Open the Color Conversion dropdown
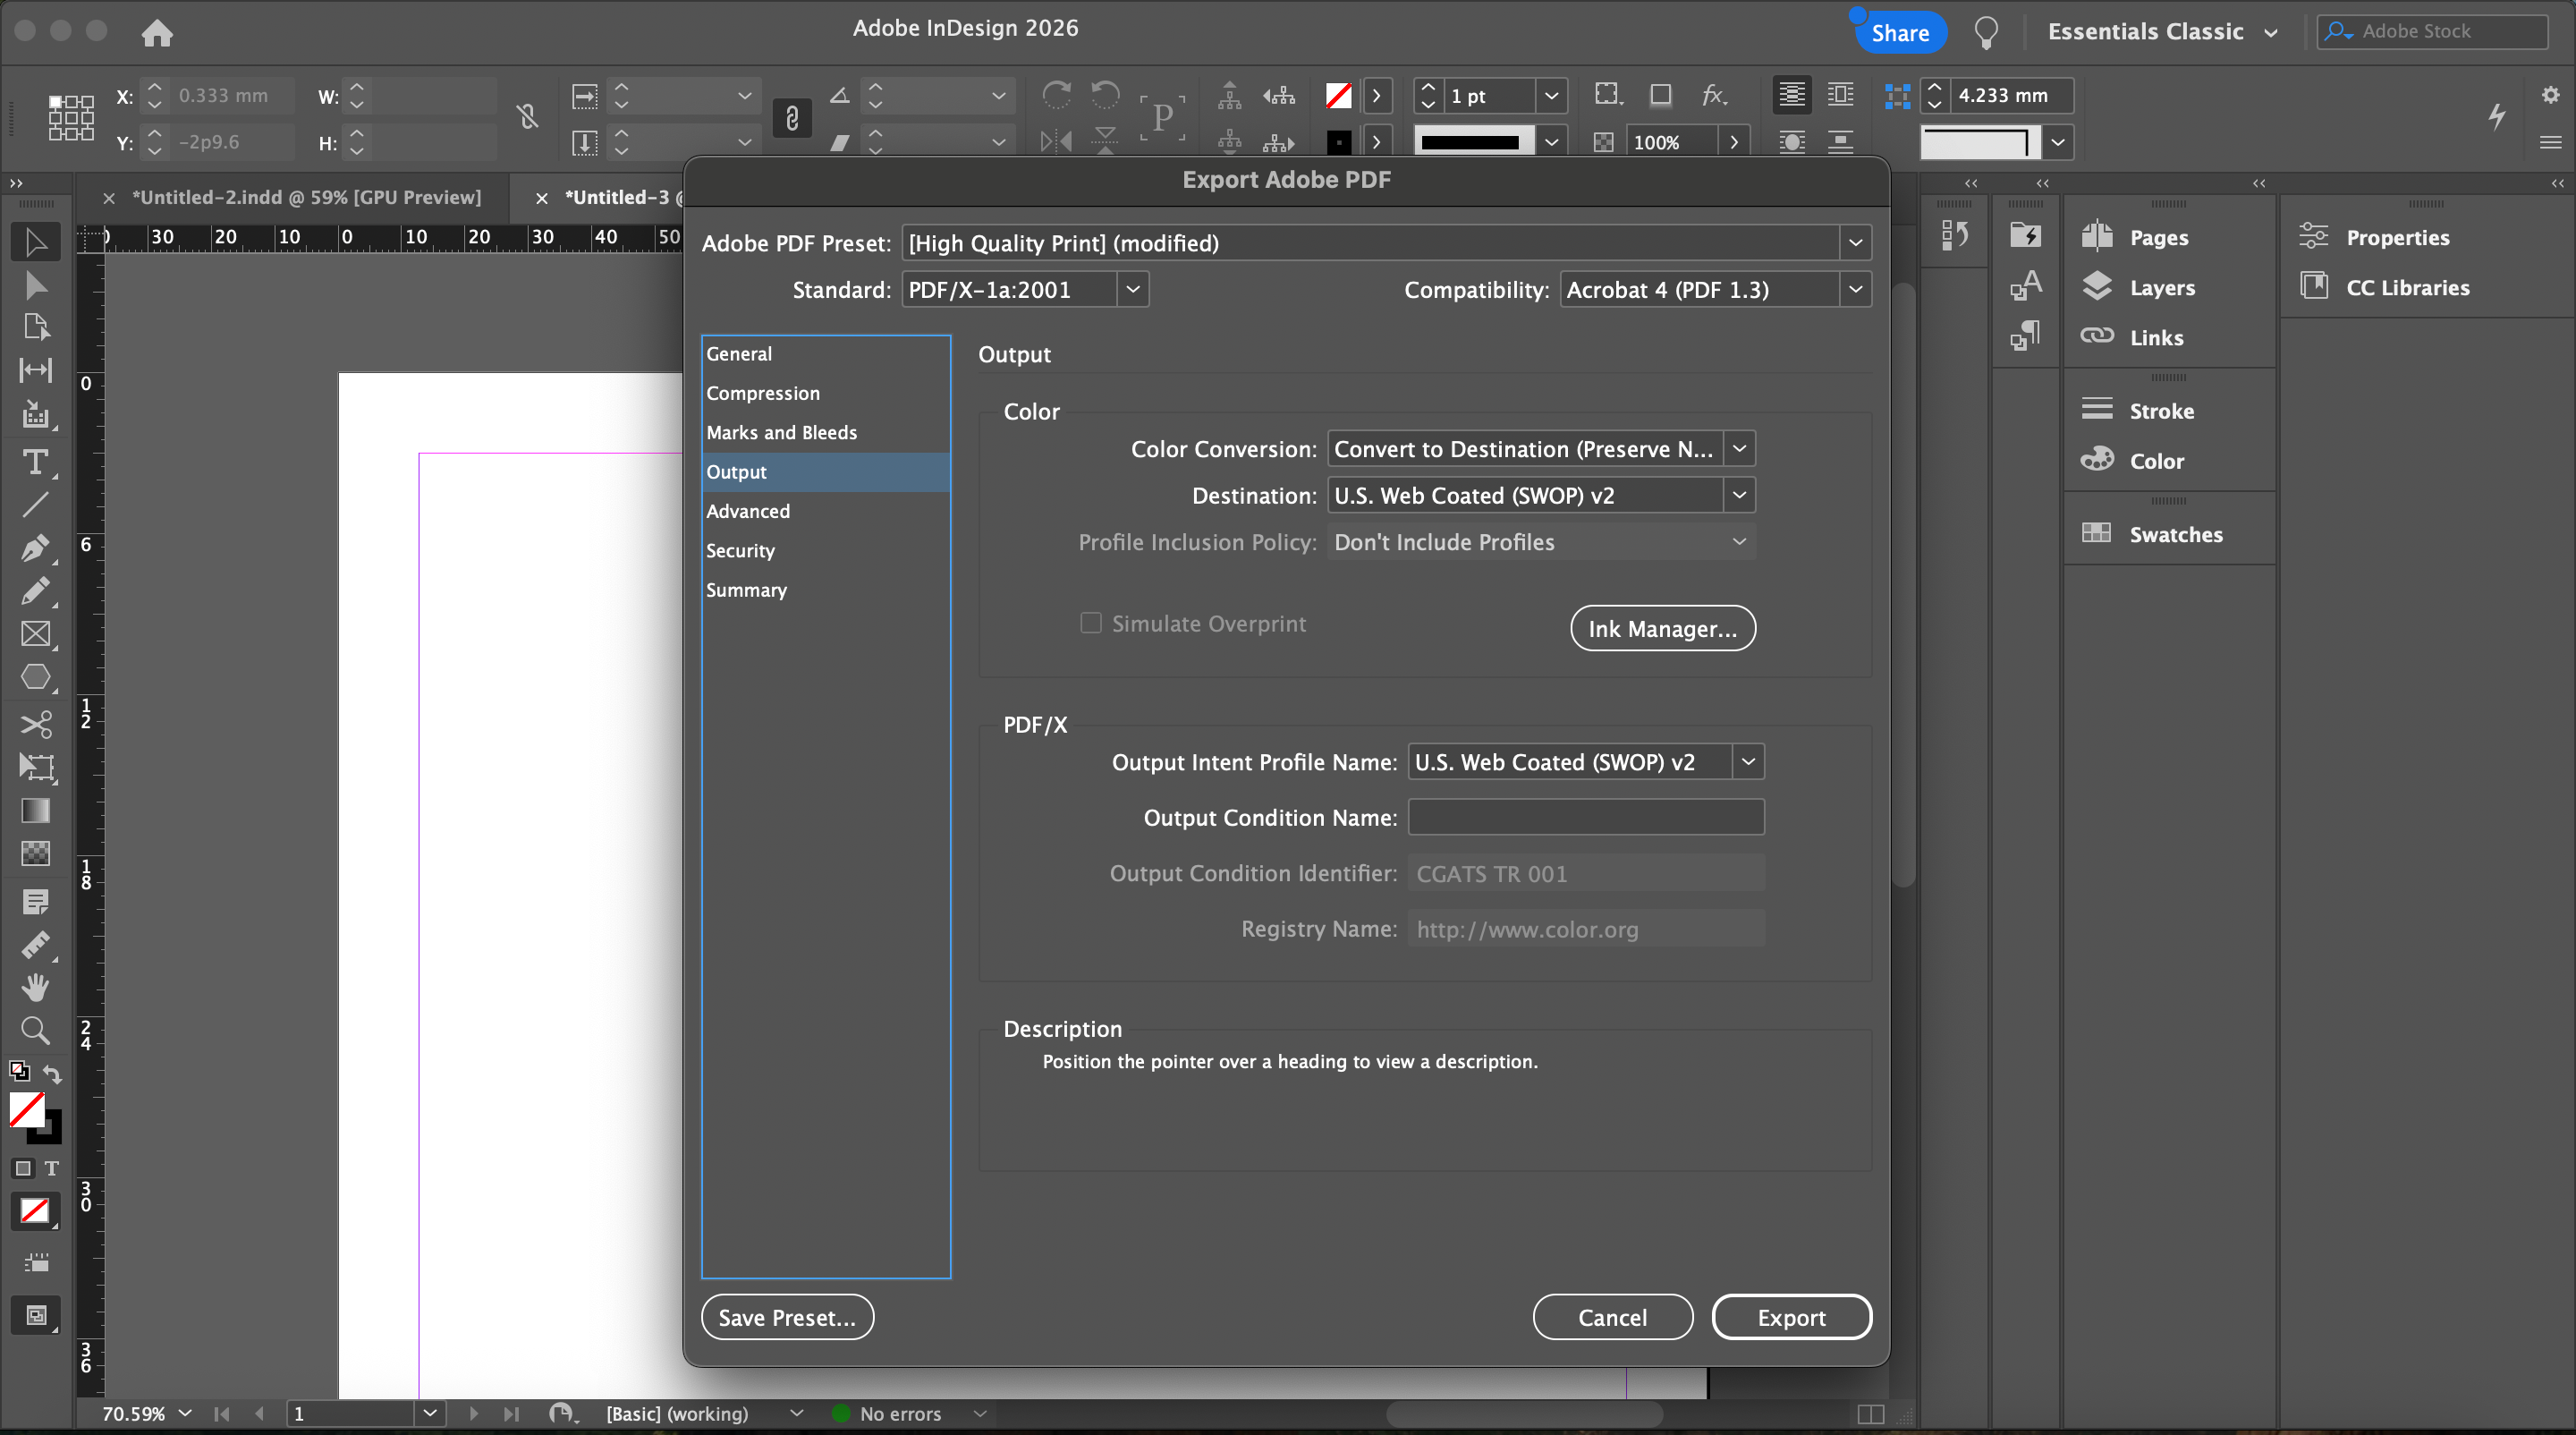Image resolution: width=2576 pixels, height=1435 pixels. (x=1540, y=449)
